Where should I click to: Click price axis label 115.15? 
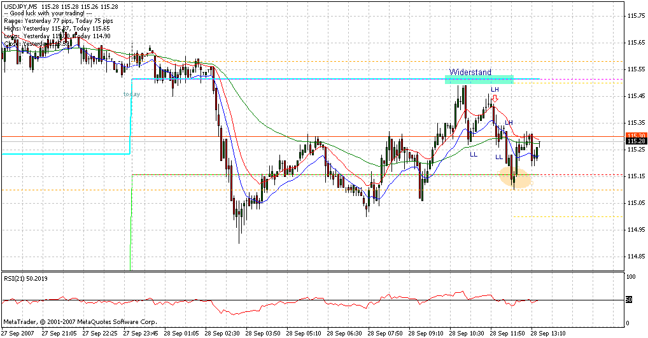[x=636, y=176]
